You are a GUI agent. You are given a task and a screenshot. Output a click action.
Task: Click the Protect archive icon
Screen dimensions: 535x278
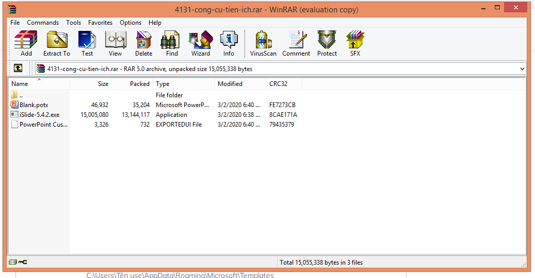(x=327, y=44)
